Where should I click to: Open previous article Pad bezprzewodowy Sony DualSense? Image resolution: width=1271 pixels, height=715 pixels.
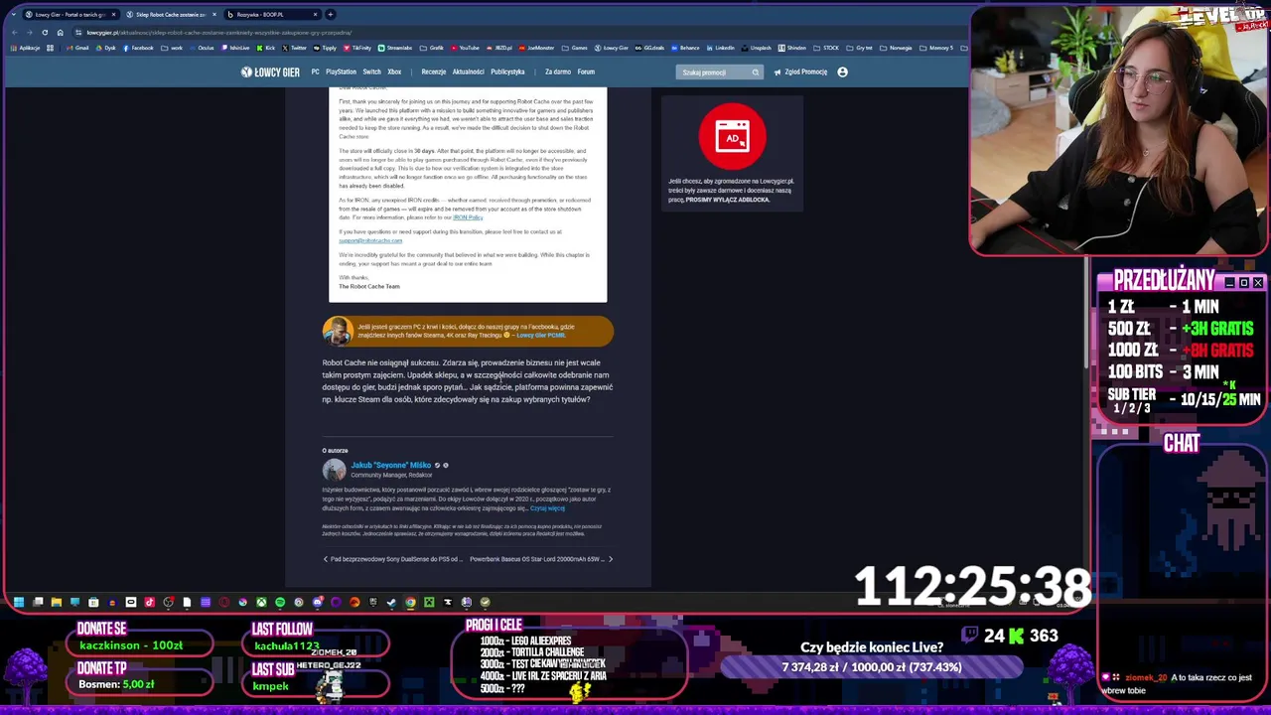click(392, 559)
